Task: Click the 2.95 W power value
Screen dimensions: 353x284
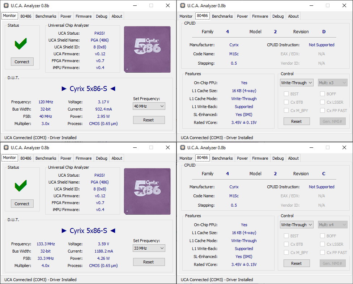Action: 103,116
